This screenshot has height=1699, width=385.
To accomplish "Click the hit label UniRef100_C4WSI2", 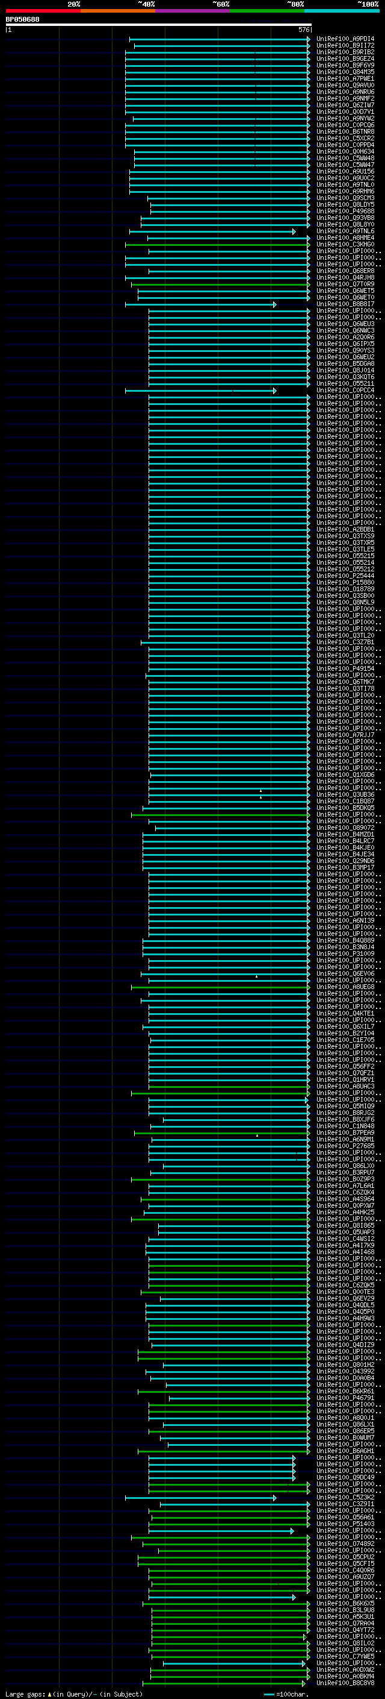I will point(345,1239).
